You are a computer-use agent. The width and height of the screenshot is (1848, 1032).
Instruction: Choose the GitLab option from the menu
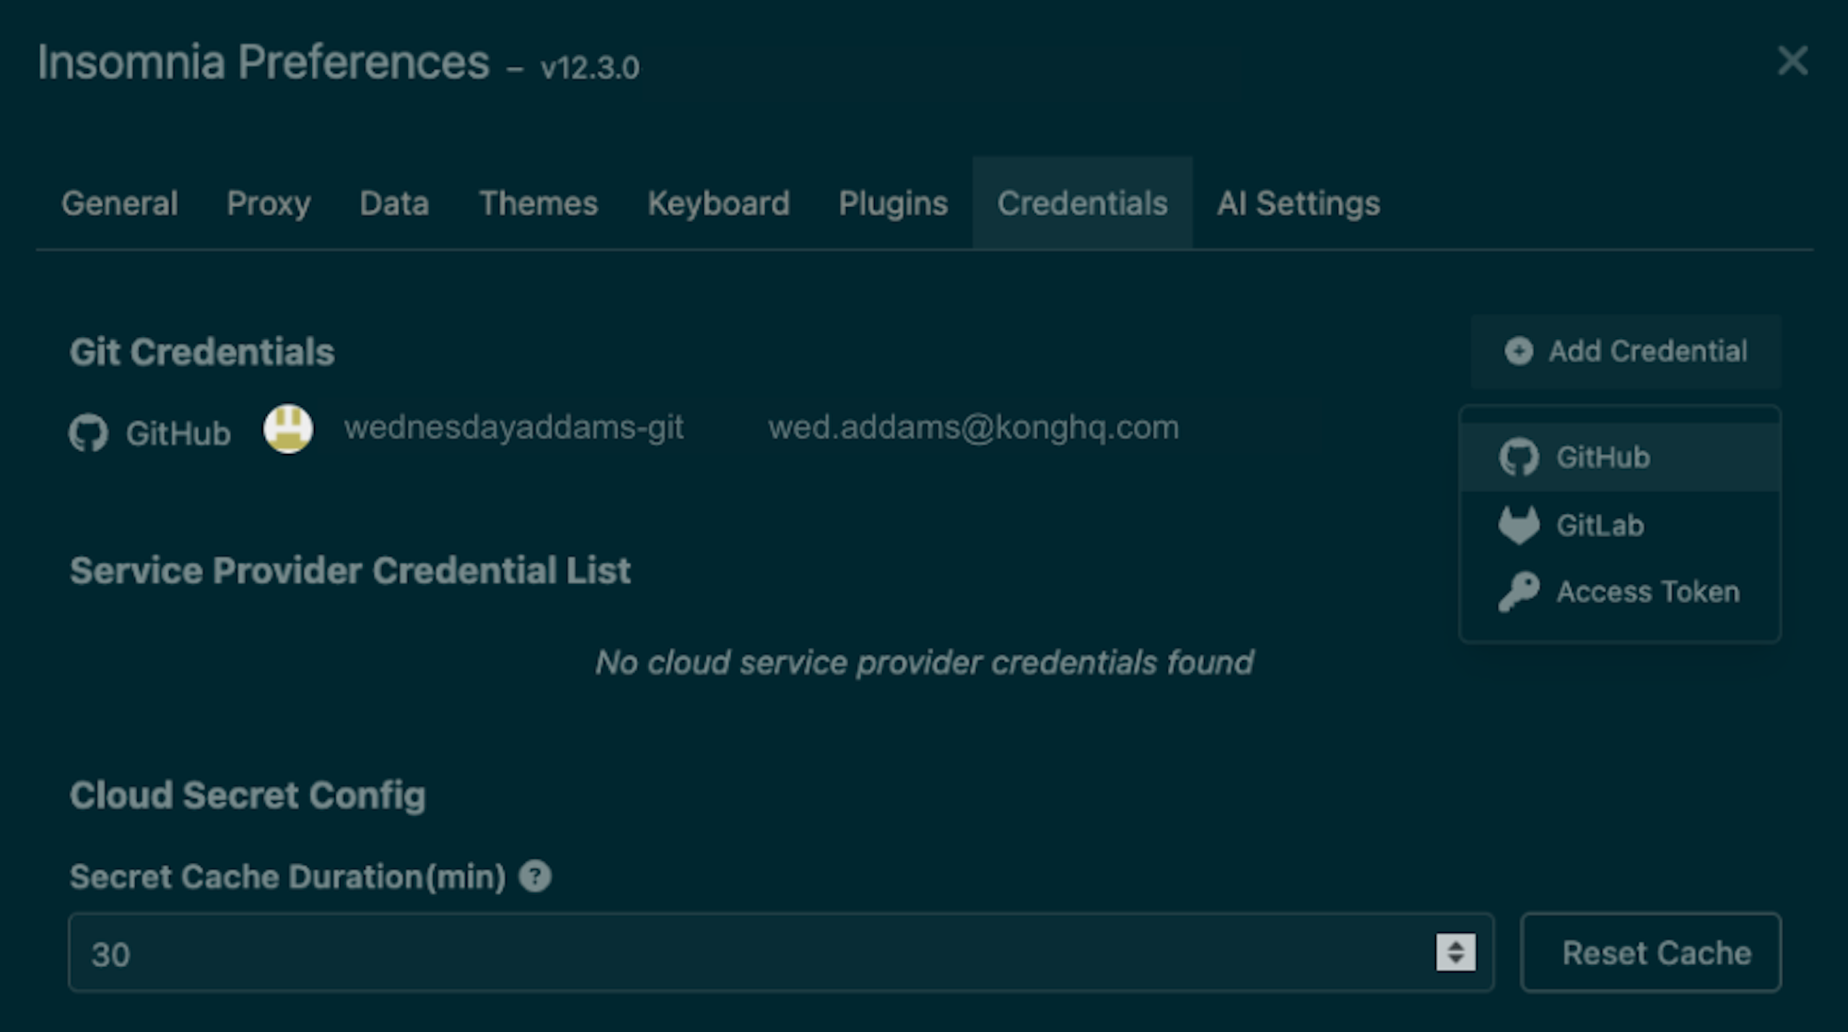coord(1600,525)
